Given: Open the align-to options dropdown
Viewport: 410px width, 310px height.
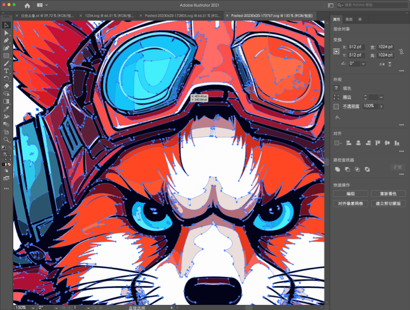Looking at the screenshot, I should 338,143.
